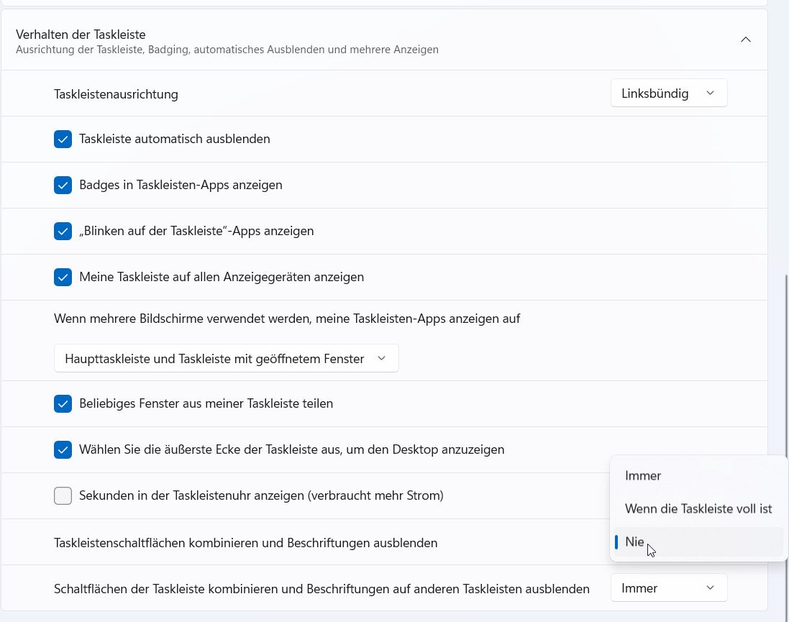Disable Badges in Taskleisten-Apps anzeigen
The image size is (789, 622).
coord(63,185)
